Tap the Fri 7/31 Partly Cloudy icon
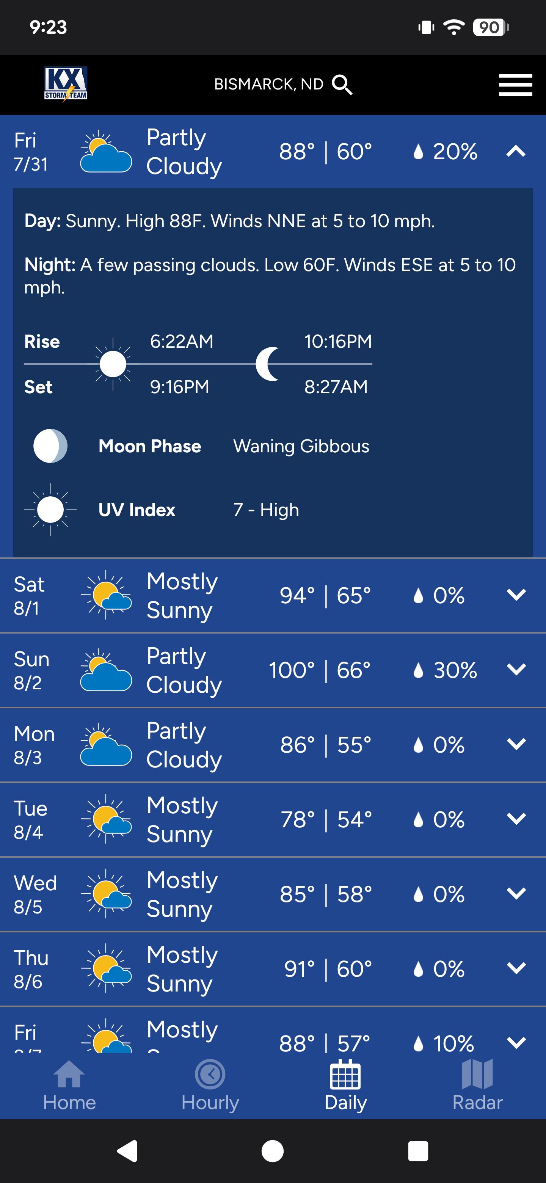This screenshot has width=546, height=1183. tap(106, 152)
